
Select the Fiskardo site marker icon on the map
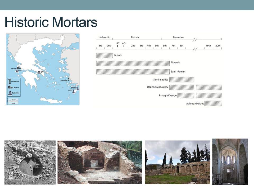19,68
